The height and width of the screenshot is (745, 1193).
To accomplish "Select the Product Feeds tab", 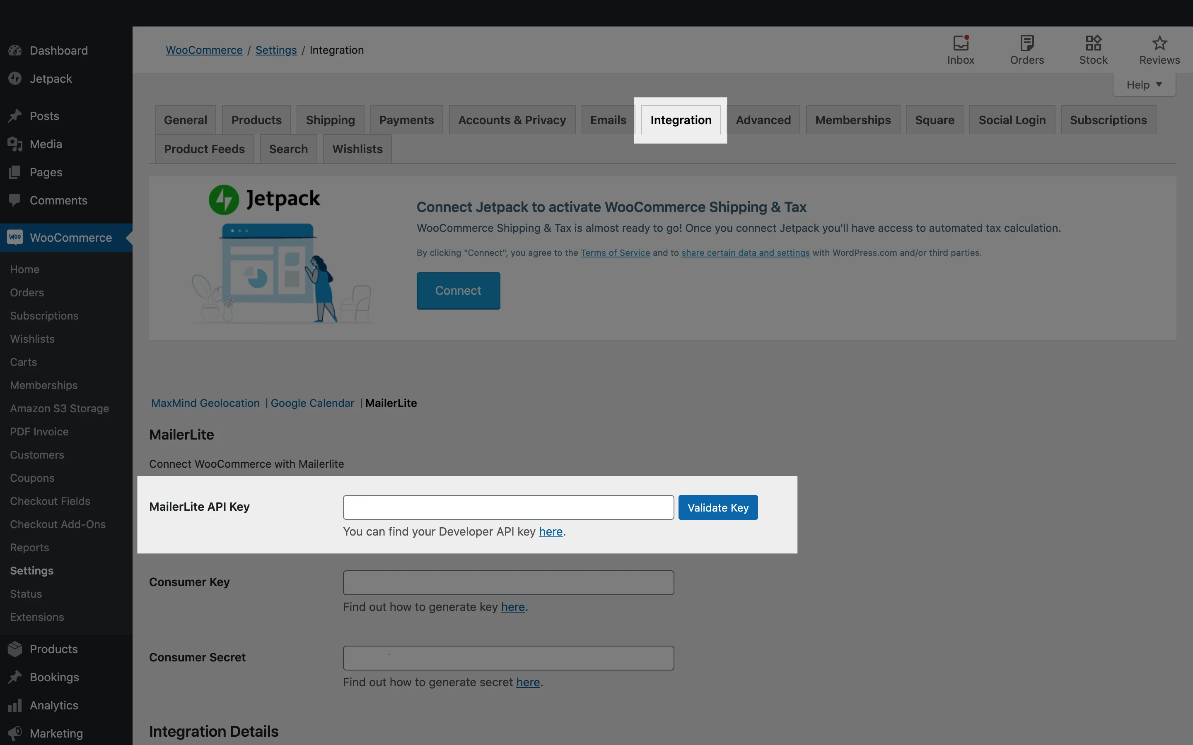I will tap(204, 149).
